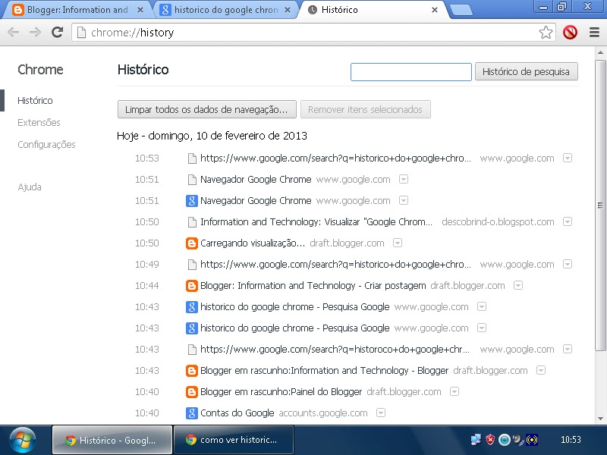
Task: Click the scrollbar up arrow
Action: 600,52
